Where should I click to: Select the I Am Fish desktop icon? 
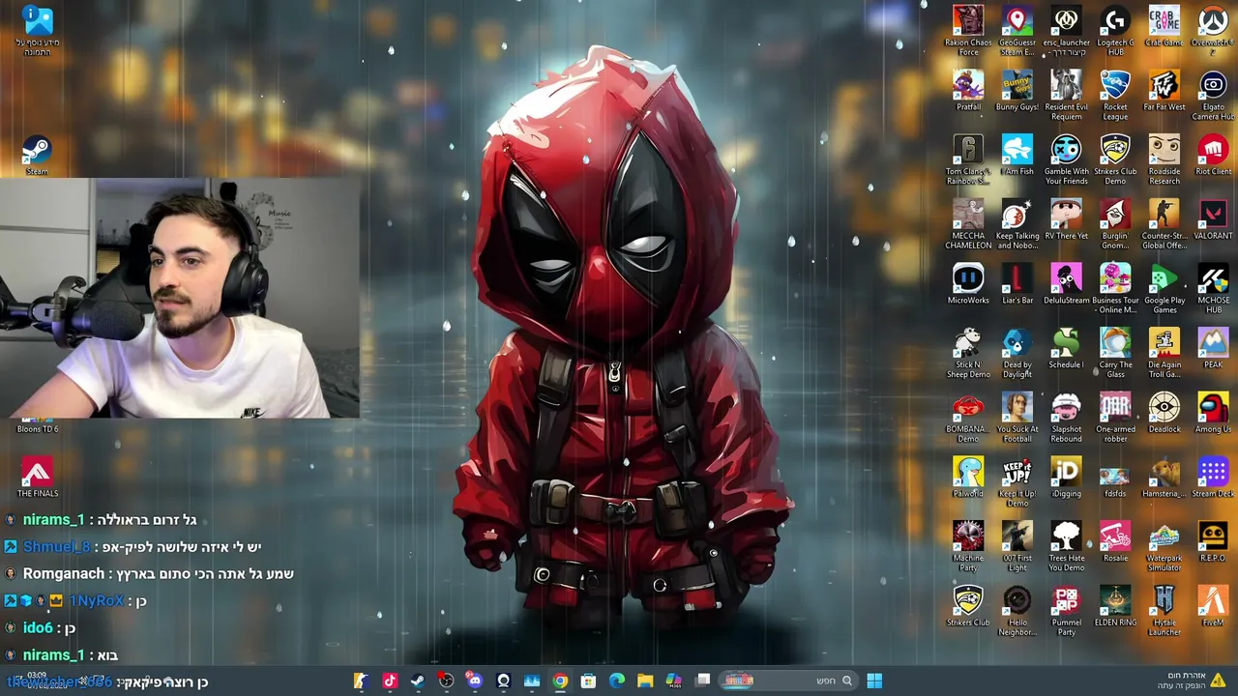[x=1017, y=155]
